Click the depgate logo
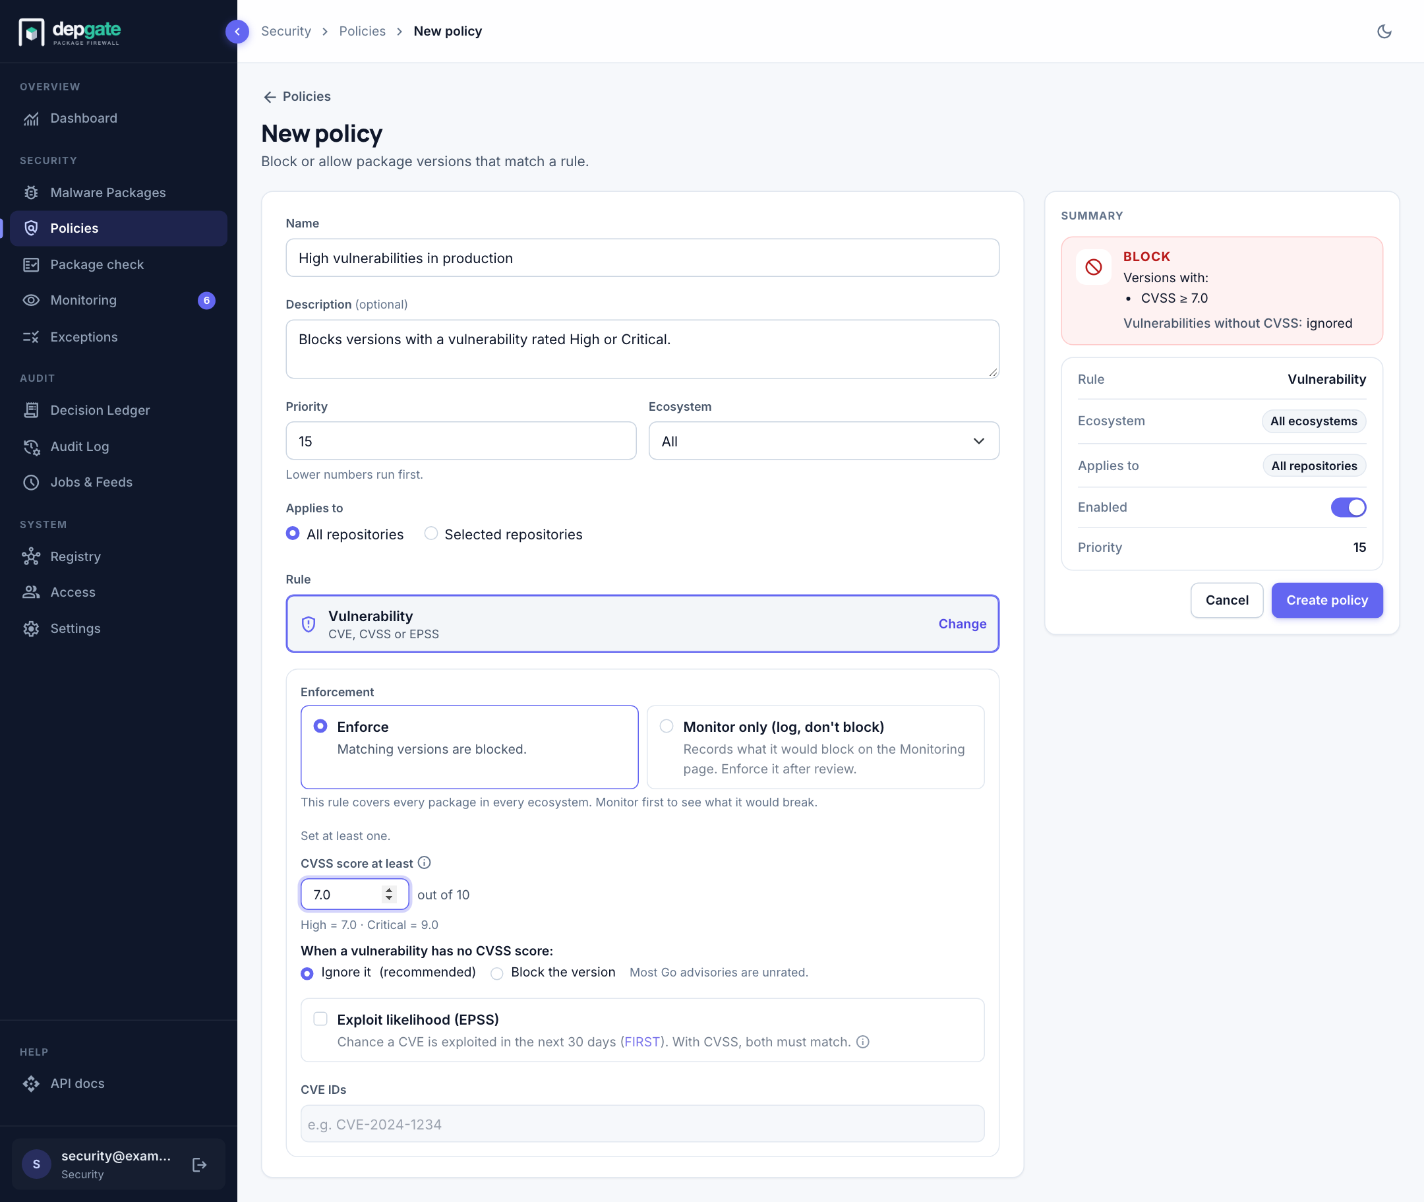Image resolution: width=1424 pixels, height=1202 pixels. 69,32
